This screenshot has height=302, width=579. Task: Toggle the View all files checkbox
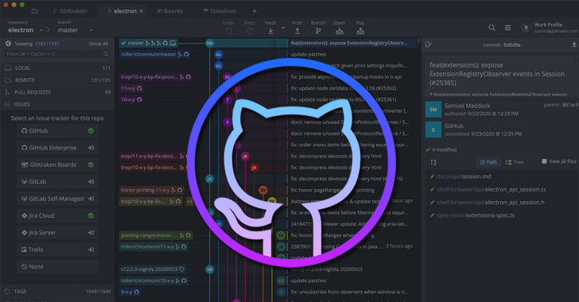[x=544, y=161]
